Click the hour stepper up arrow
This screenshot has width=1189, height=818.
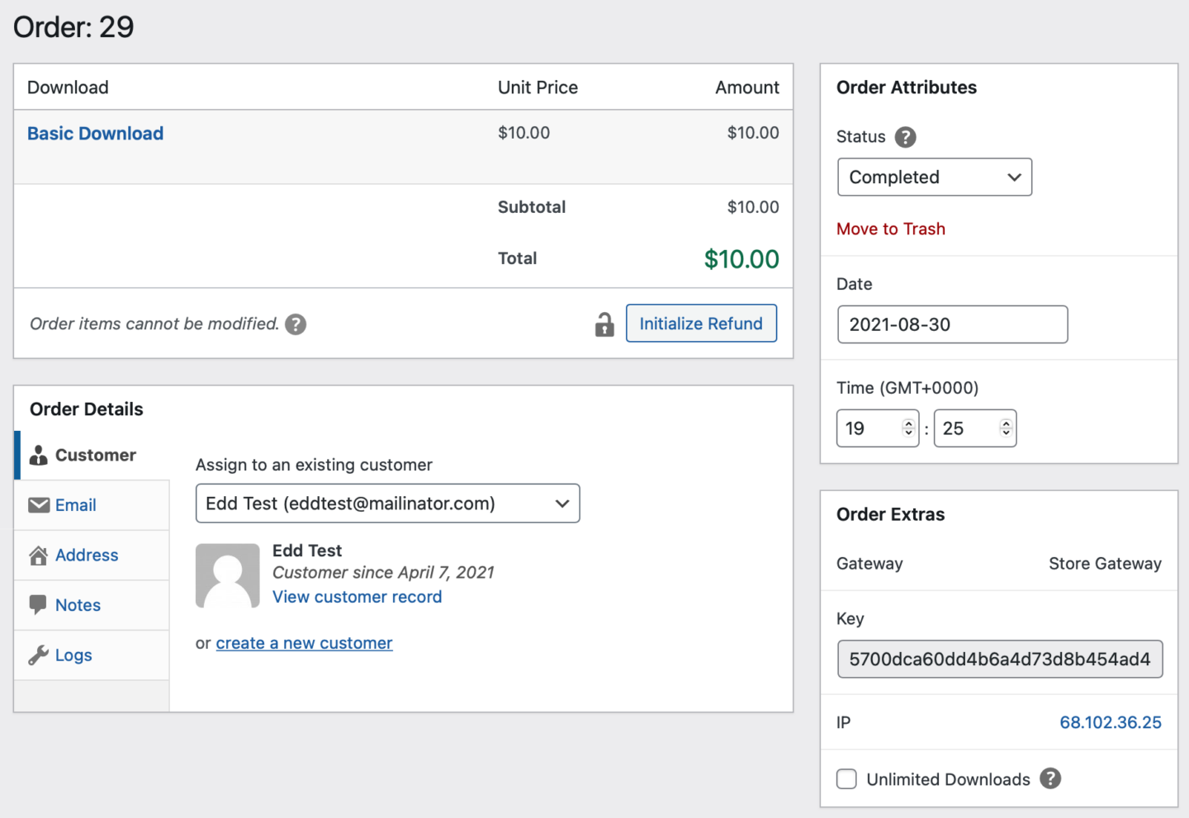[907, 423]
